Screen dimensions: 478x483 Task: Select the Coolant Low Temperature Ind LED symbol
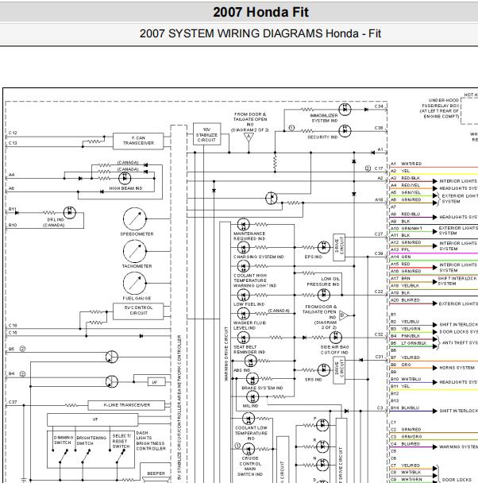pos(249,419)
